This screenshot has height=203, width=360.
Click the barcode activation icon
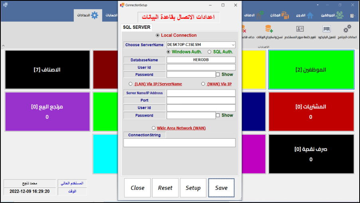pyautogui.click(x=327, y=29)
